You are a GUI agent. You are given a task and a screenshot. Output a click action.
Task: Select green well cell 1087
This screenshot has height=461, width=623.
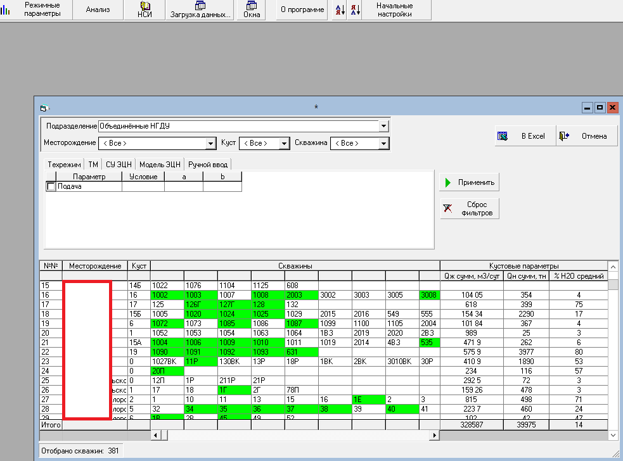coord(301,324)
